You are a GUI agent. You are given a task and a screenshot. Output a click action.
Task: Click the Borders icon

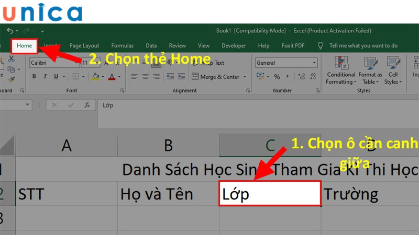click(x=75, y=77)
